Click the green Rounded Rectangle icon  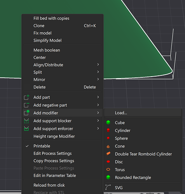pos(108,177)
